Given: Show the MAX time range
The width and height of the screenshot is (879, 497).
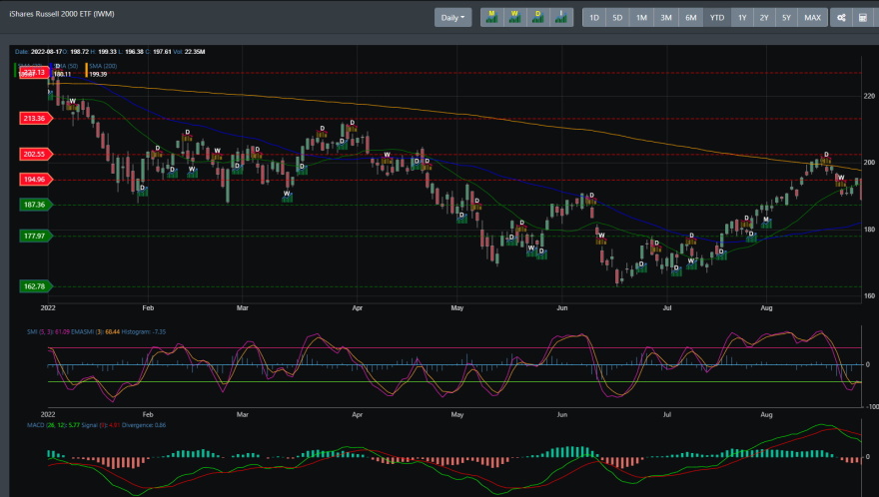Looking at the screenshot, I should (812, 17).
